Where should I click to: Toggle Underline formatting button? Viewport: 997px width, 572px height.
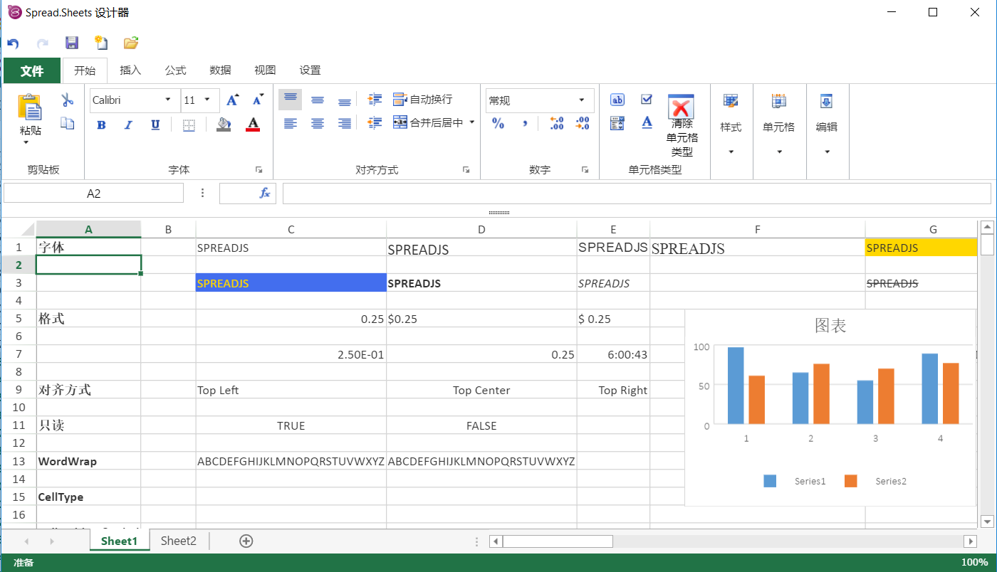coord(155,125)
